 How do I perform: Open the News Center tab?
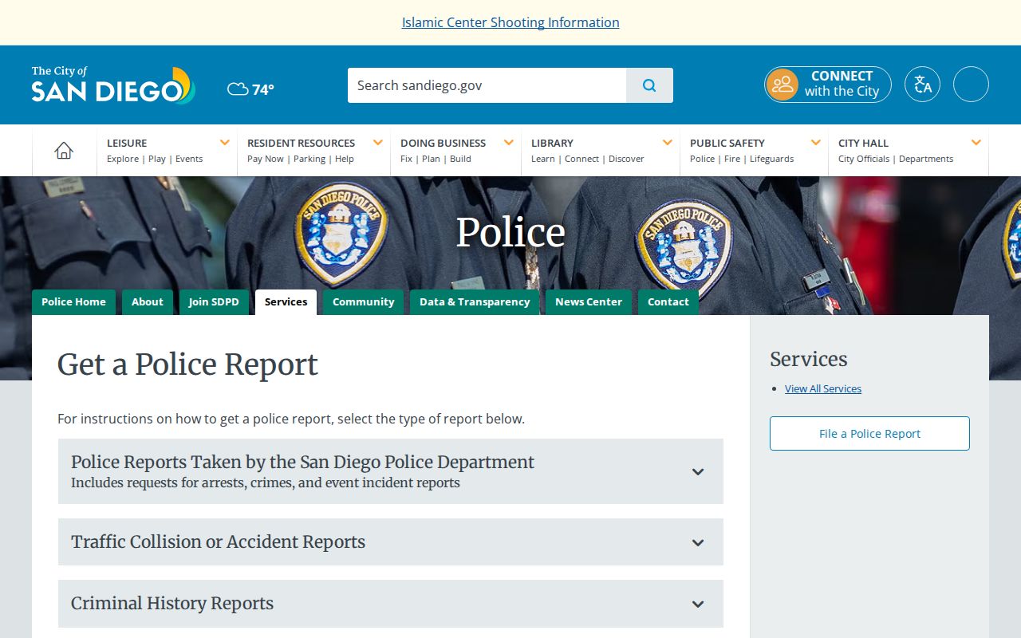coord(589,302)
